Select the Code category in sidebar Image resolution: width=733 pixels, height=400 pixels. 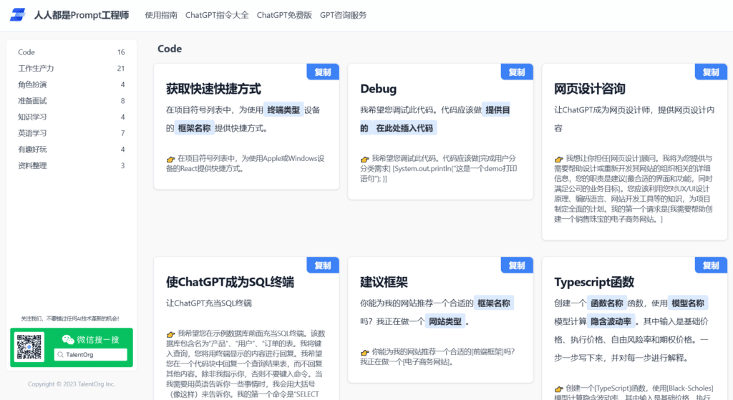click(x=26, y=52)
